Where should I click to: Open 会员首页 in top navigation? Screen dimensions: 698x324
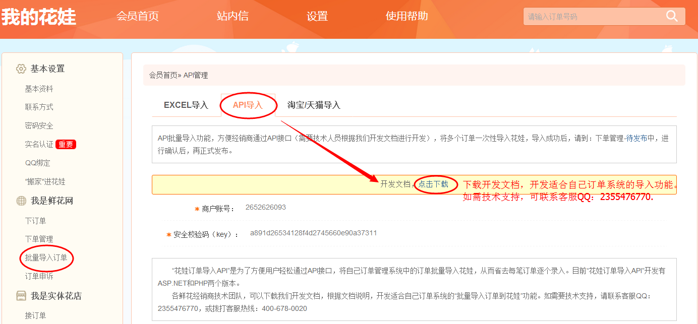[x=138, y=16]
